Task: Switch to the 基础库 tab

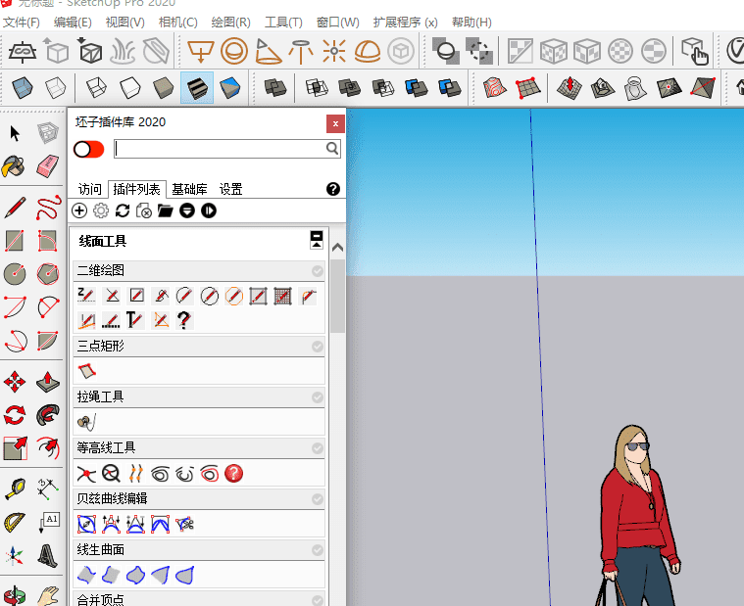Action: [189, 189]
